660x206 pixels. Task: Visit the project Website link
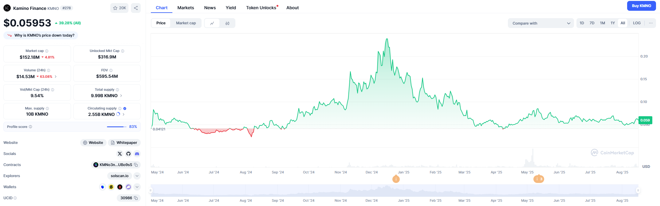pyautogui.click(x=93, y=143)
